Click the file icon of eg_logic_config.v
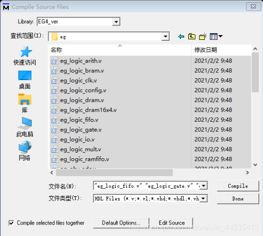The width and height of the screenshot is (263, 236). coord(55,91)
